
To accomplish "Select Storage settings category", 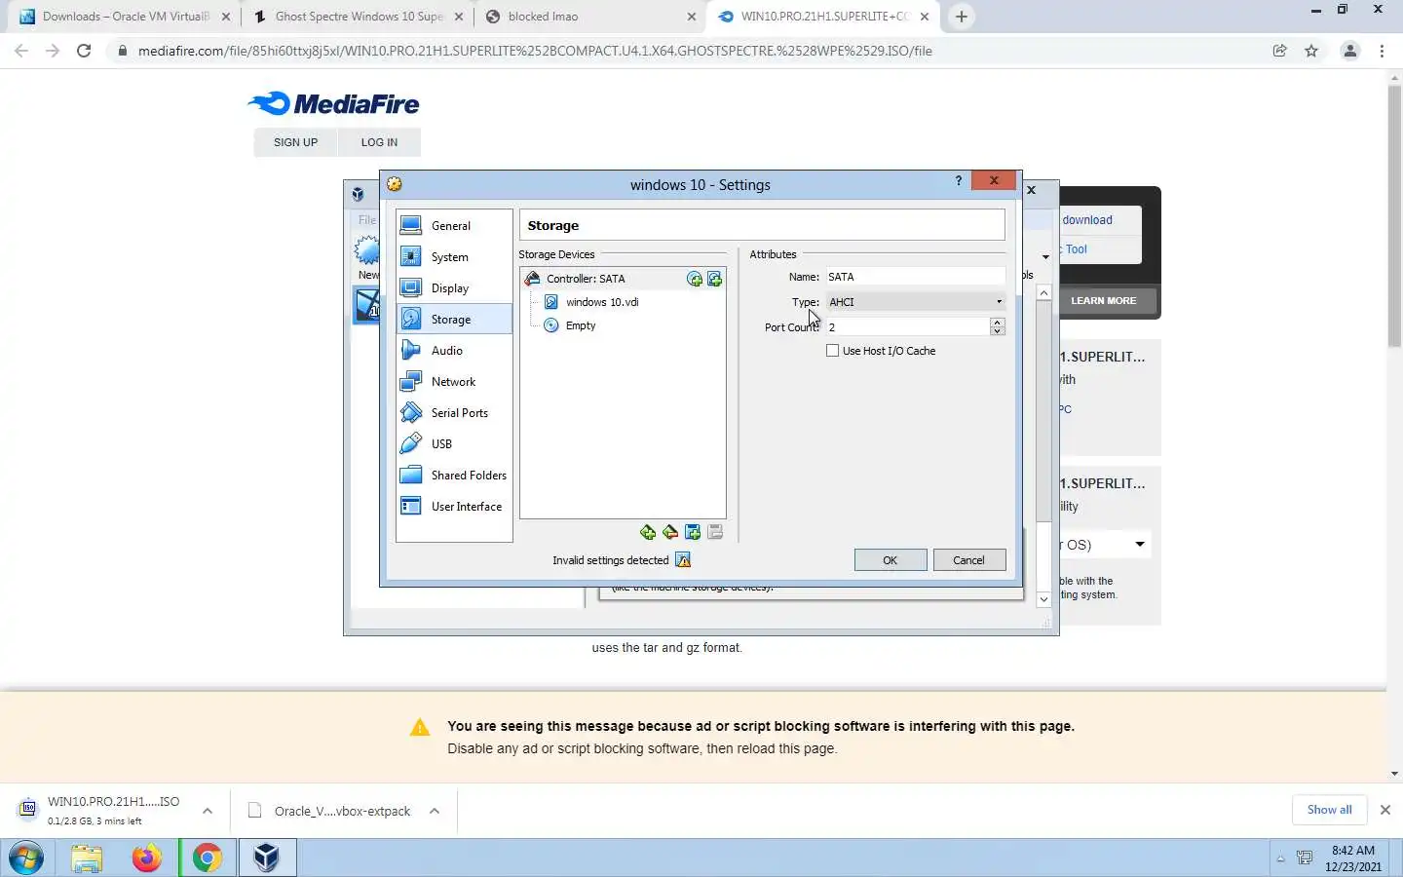I will (x=454, y=320).
